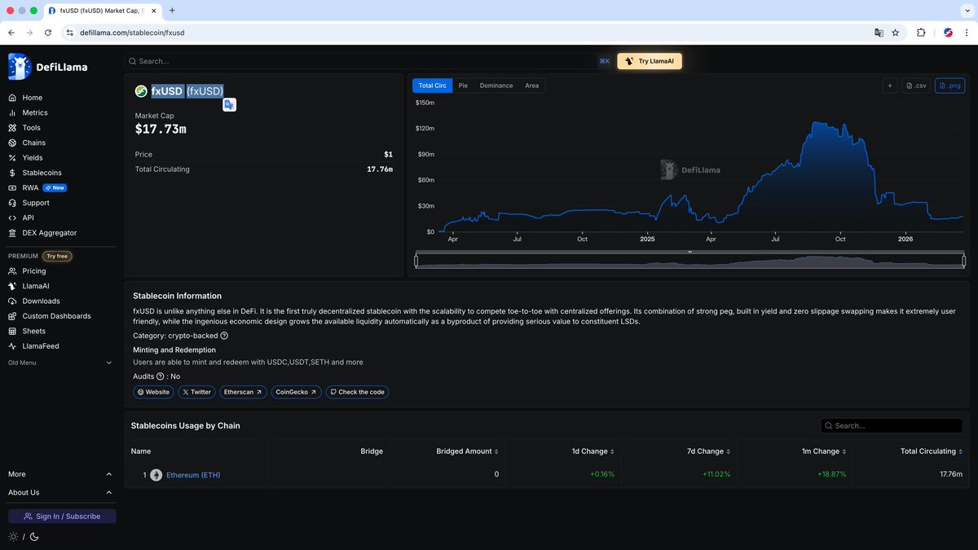Open the Chrome three-dot menu
The width and height of the screenshot is (978, 550).
[965, 33]
